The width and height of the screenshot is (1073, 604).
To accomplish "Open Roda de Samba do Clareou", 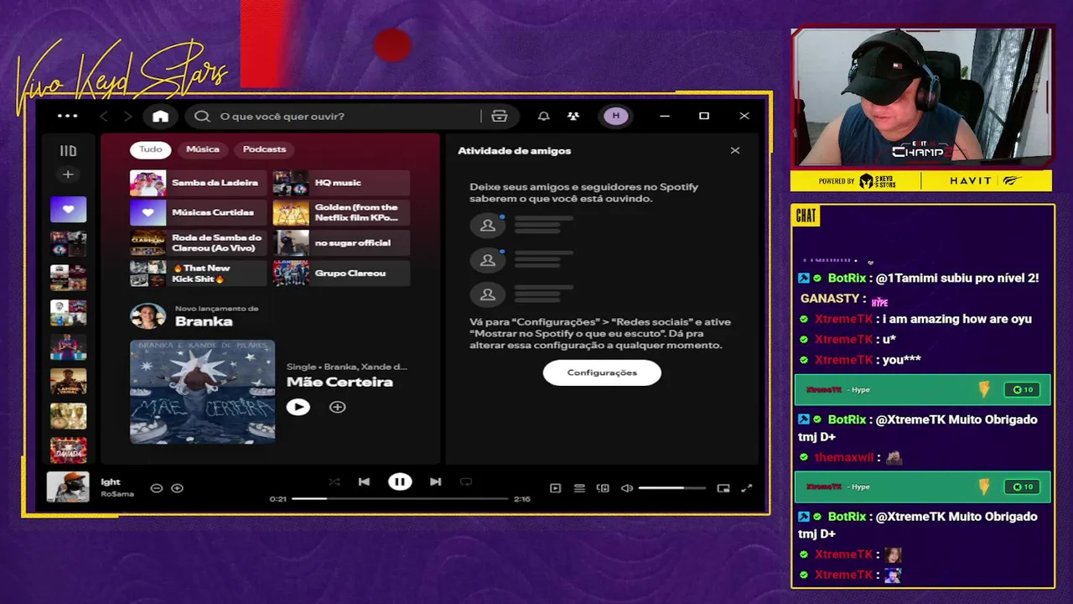I will (x=198, y=243).
